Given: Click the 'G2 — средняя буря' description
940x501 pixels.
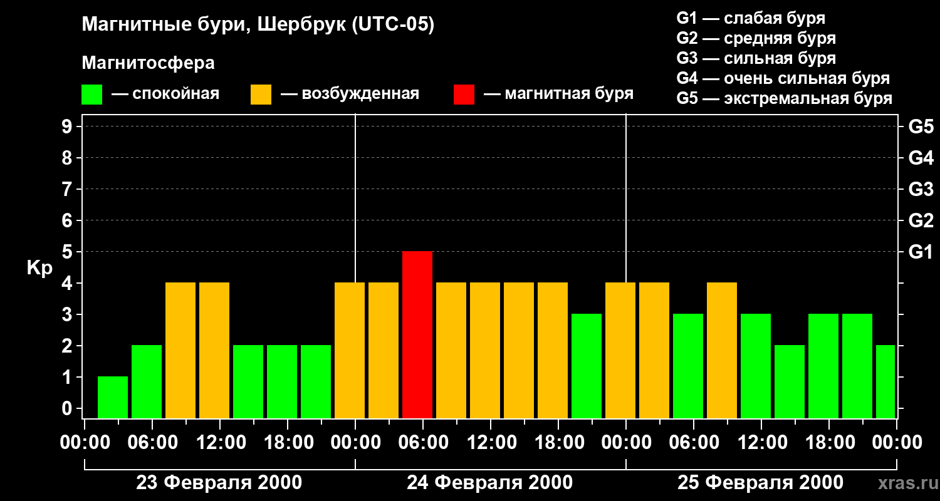Looking at the screenshot, I should click(x=756, y=38).
